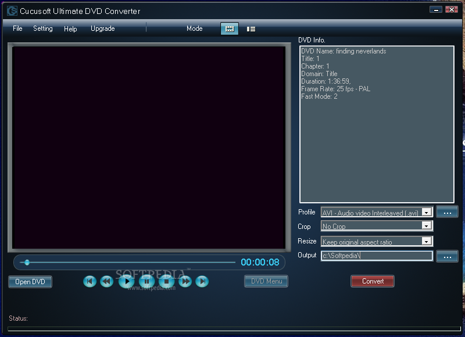Open profile settings with the ellipsis button

tap(447, 212)
